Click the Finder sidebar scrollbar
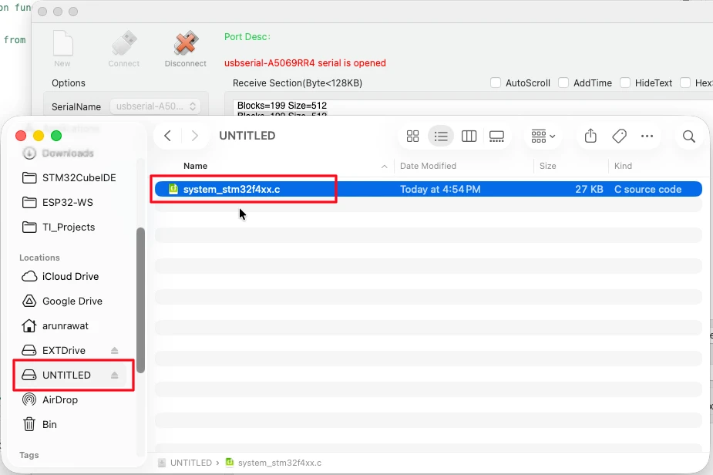Screen dimensions: 713x475 [x=140, y=300]
